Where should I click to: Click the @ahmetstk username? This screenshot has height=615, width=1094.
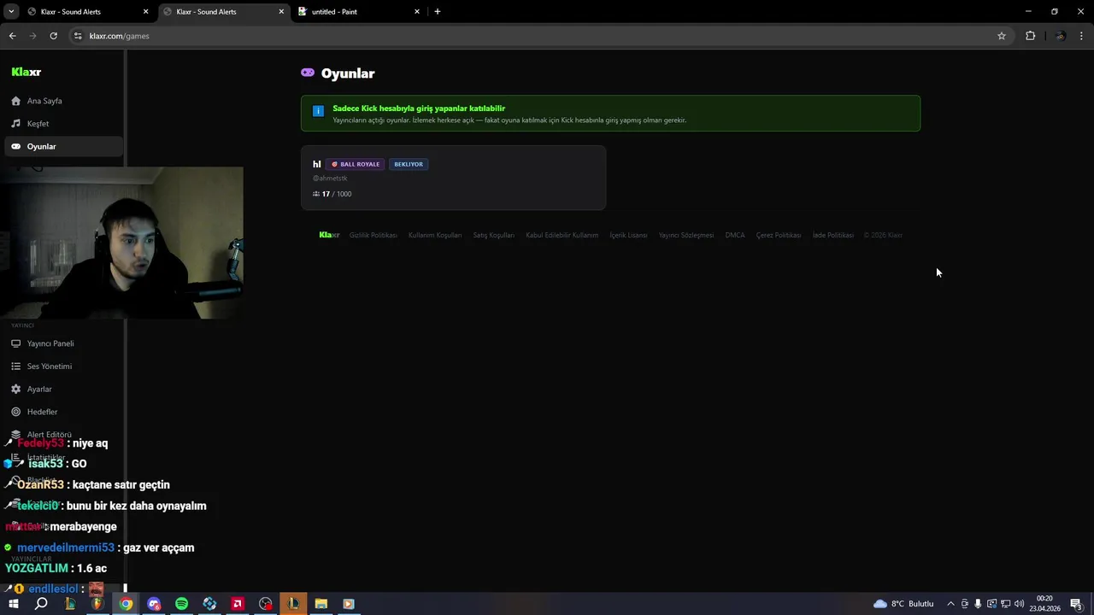tap(330, 179)
